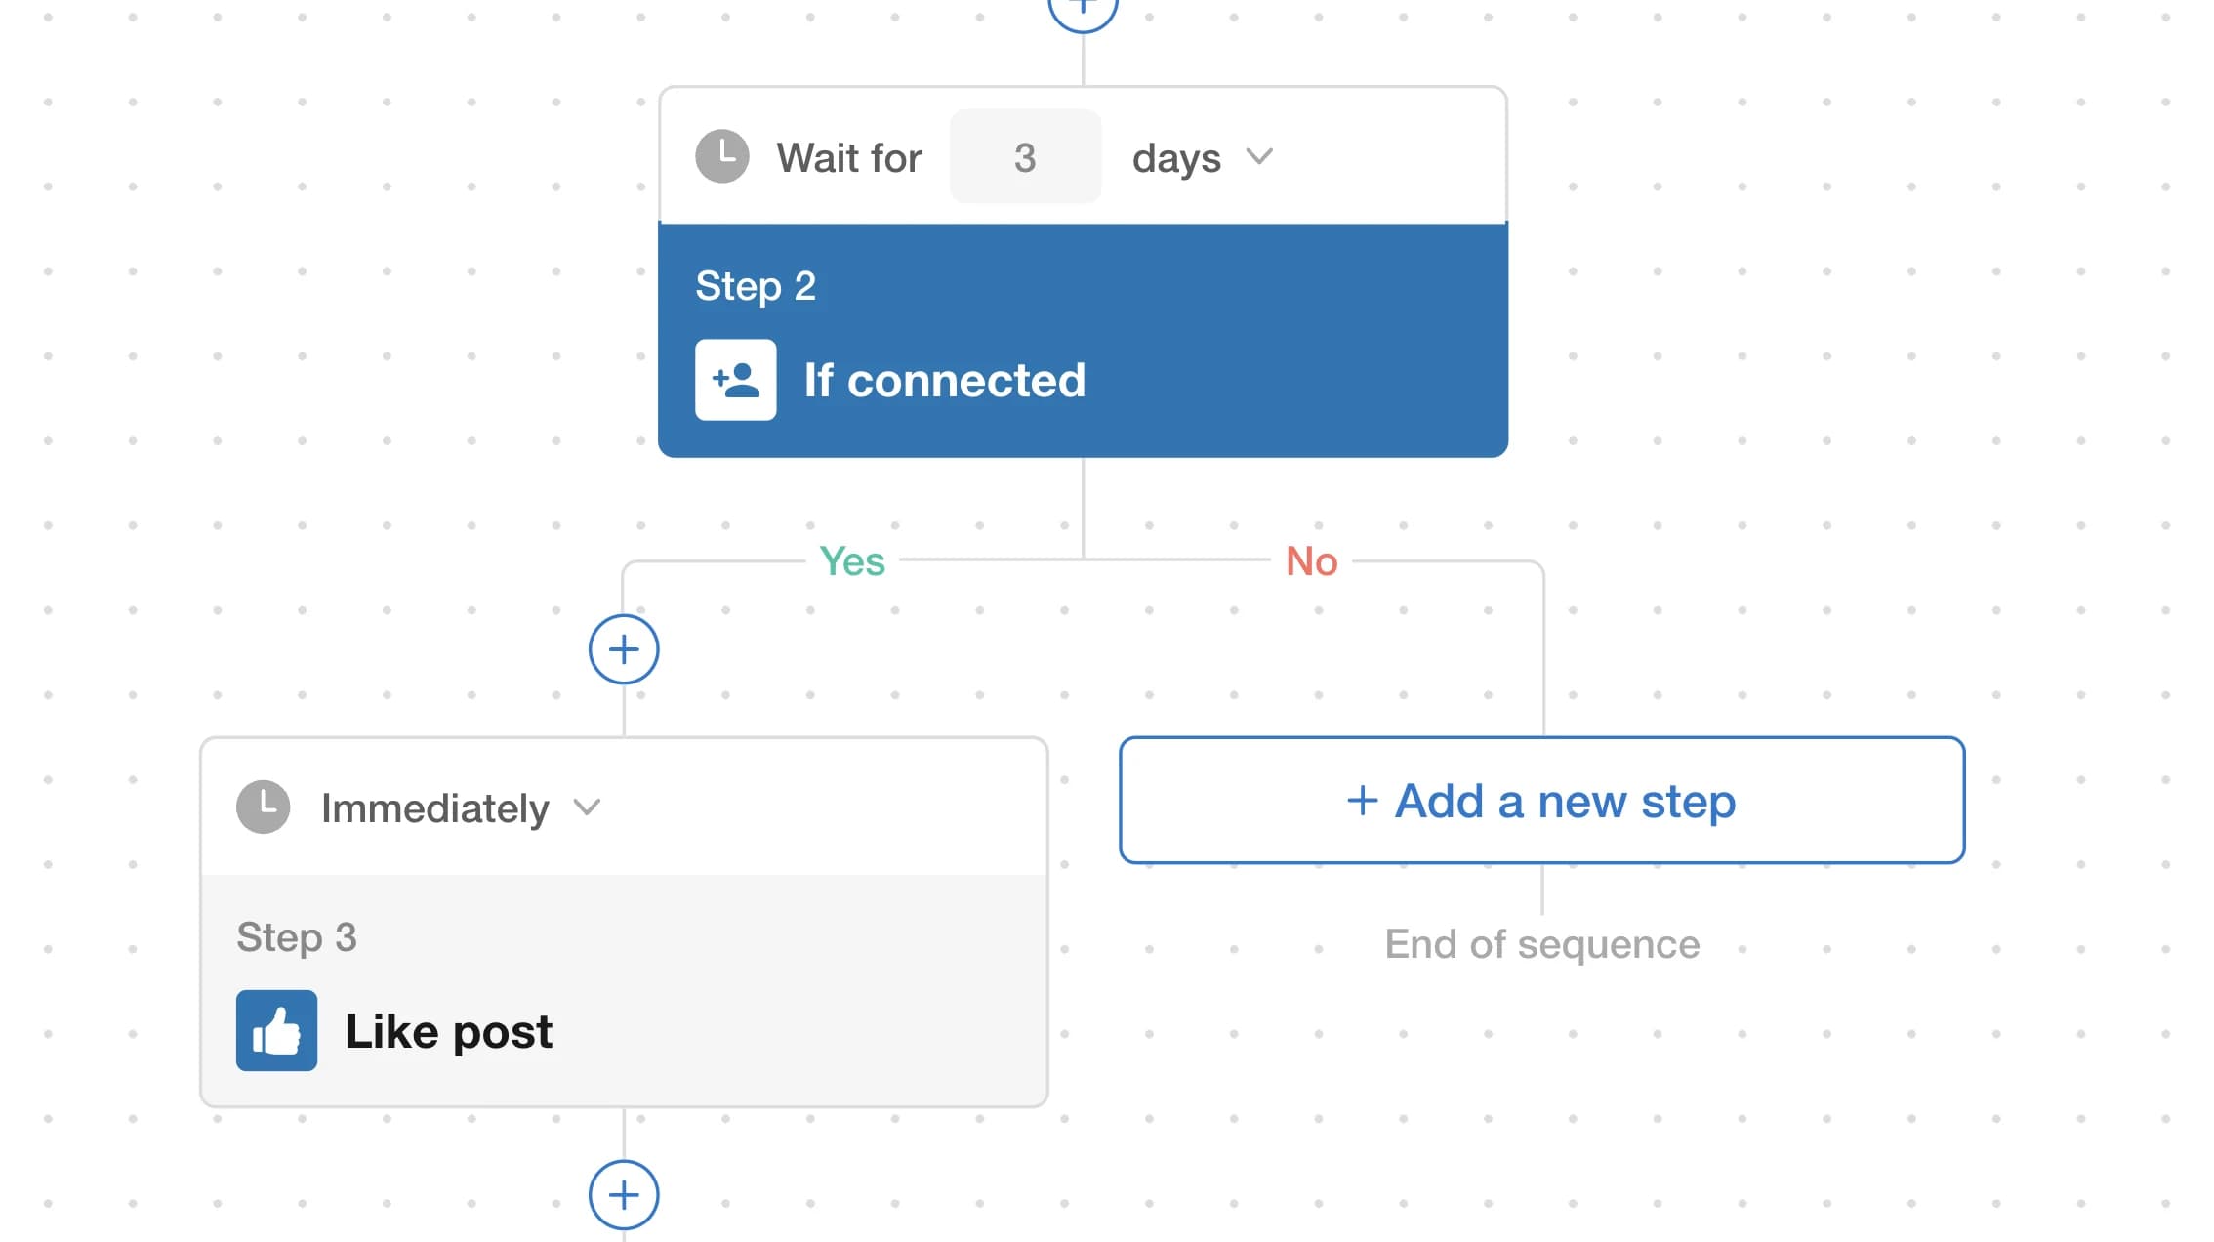Expand the chevron next to days
The width and height of the screenshot is (2214, 1242).
(1259, 156)
